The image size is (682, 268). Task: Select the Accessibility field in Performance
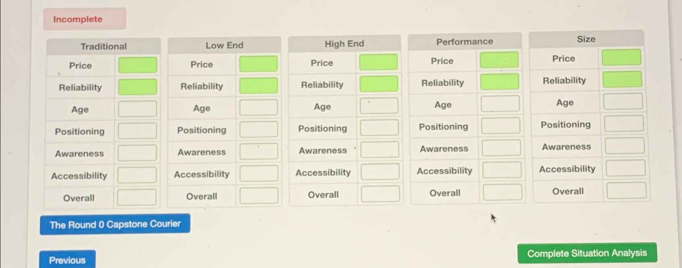(x=501, y=170)
